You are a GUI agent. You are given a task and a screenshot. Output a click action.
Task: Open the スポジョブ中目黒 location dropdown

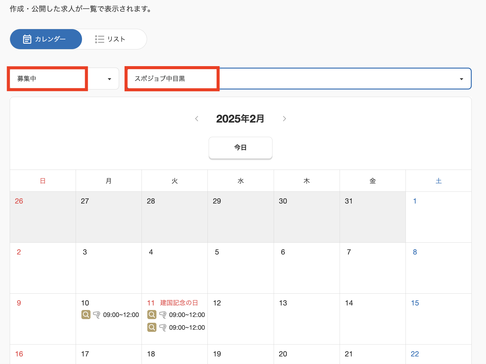(298, 79)
